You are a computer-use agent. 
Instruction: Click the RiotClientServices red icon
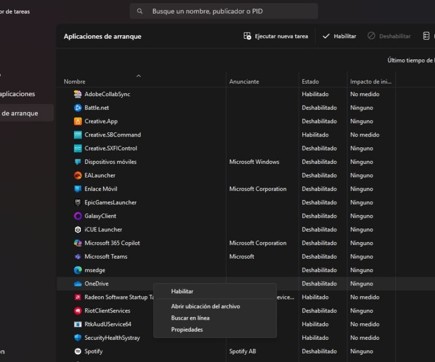(78, 311)
